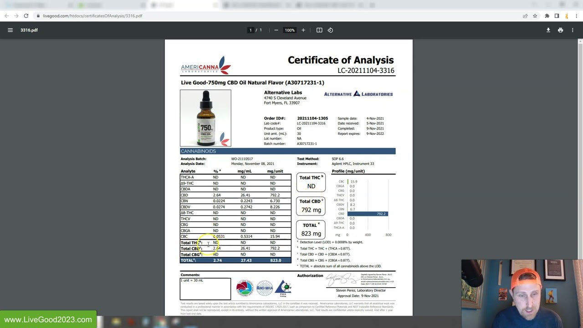The height and width of the screenshot is (328, 583).
Task: Click the fit to page icon
Action: pyautogui.click(x=319, y=30)
